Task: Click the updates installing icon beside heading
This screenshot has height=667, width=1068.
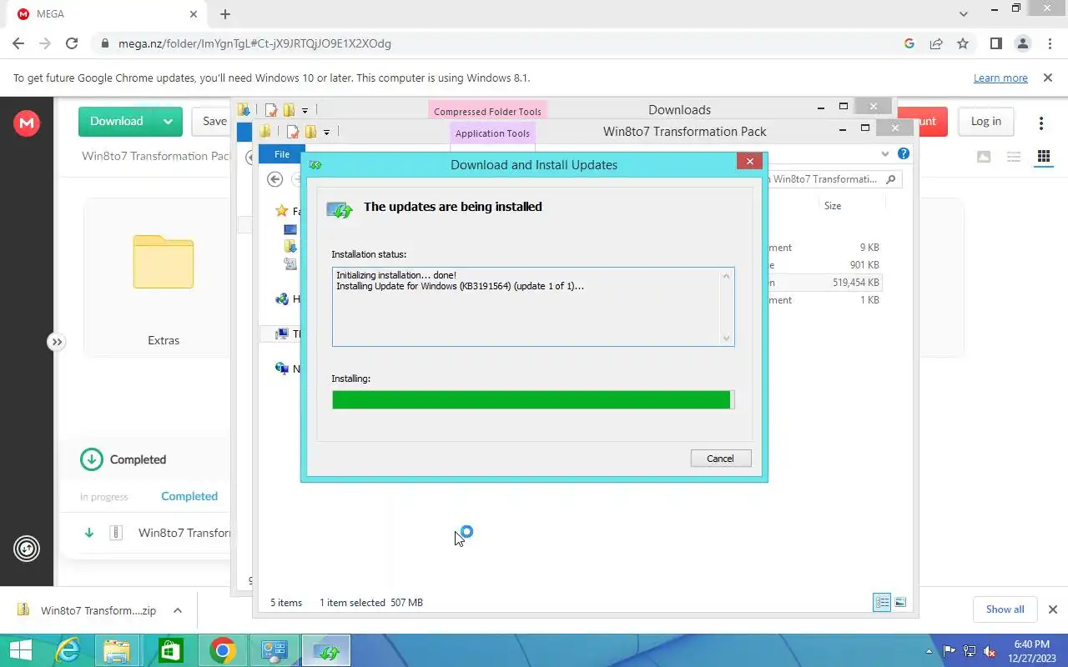Action: [340, 209]
